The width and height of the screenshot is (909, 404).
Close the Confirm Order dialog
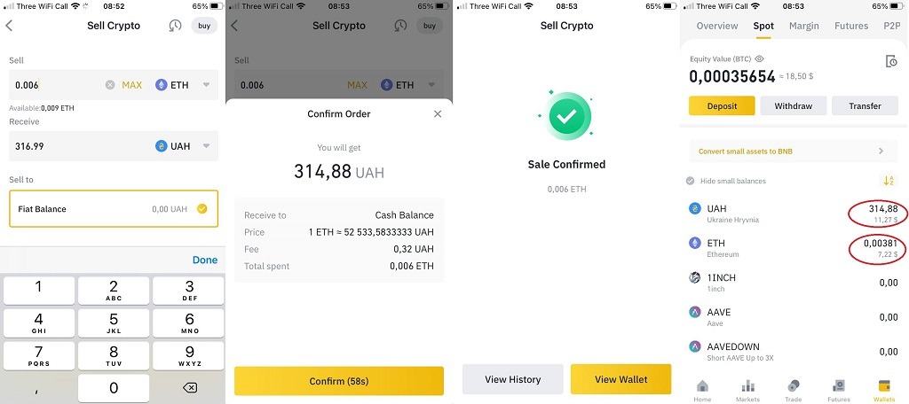(438, 114)
